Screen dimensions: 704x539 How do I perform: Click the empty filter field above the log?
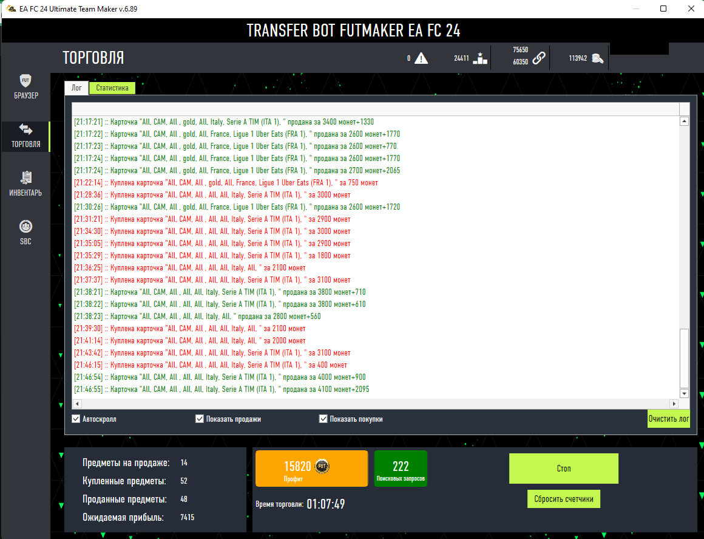click(x=376, y=109)
